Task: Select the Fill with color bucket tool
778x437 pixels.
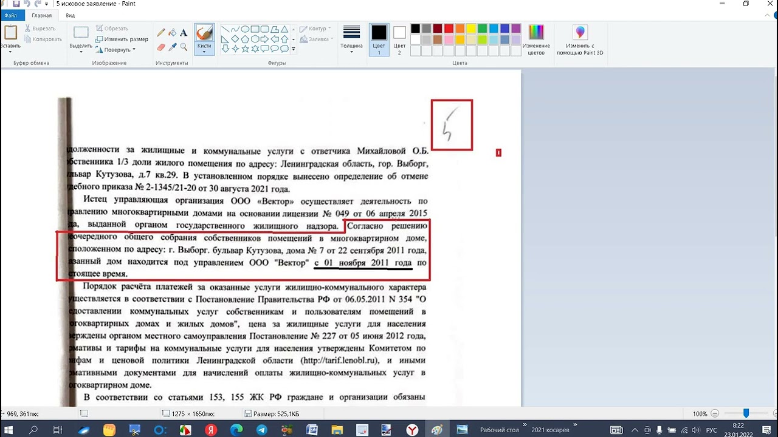Action: [173, 33]
